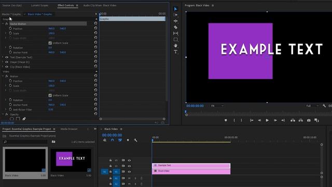332x187 pixels.
Task: Expand Anti-flicker Filter property
Action: point(6,110)
